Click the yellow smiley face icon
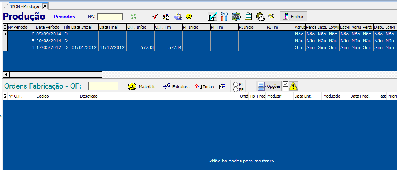This screenshot has width=397, height=170. coord(189,17)
